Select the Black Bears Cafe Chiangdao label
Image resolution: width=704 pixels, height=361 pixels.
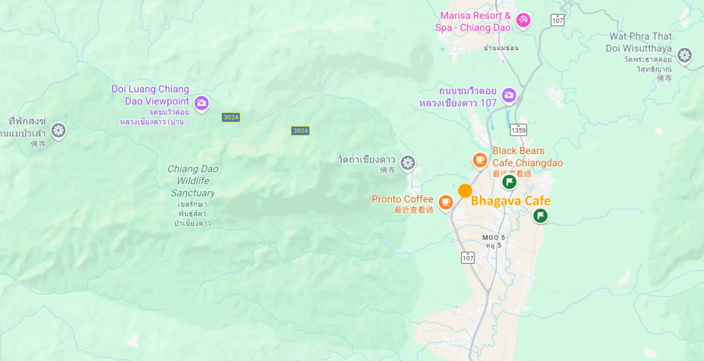click(527, 157)
